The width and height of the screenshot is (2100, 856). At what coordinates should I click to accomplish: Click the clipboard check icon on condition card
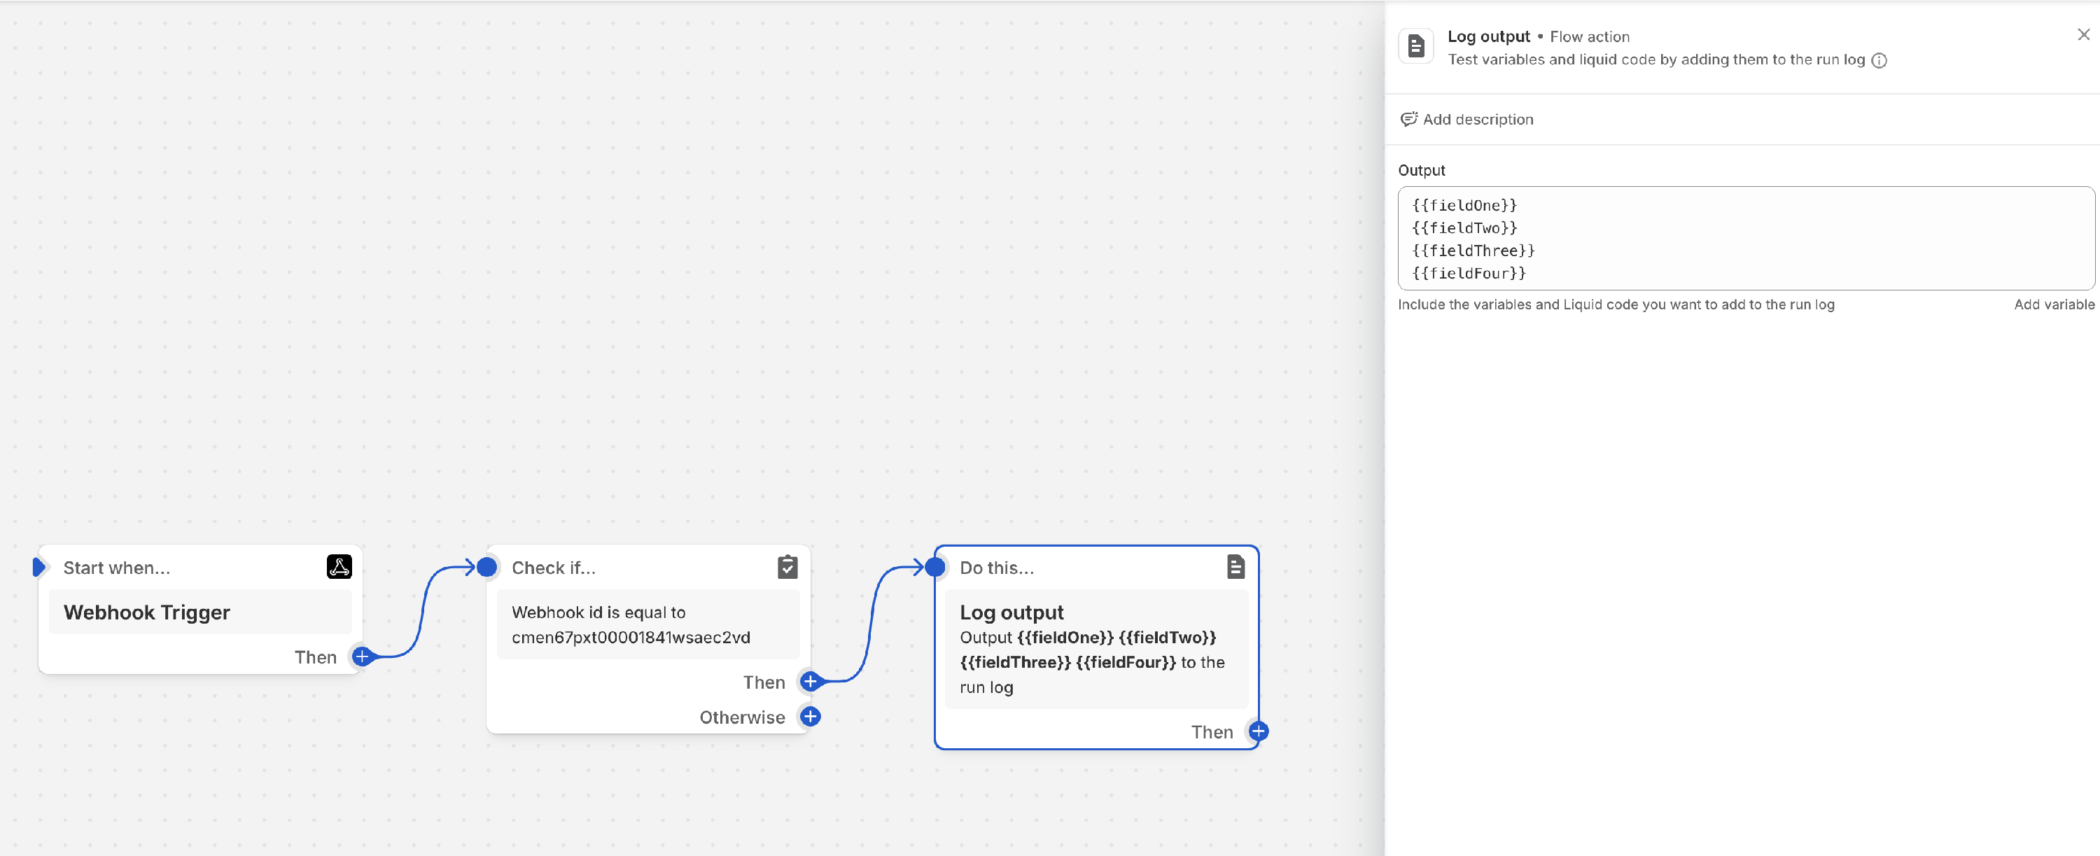pos(787,567)
